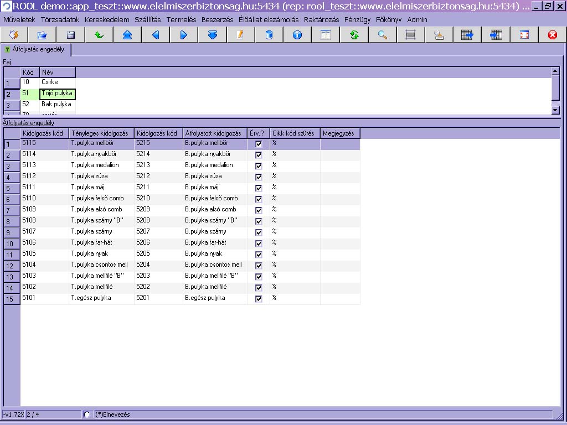Switch to the Átfolyatás engedély tab
567x425 pixels.
38,49
